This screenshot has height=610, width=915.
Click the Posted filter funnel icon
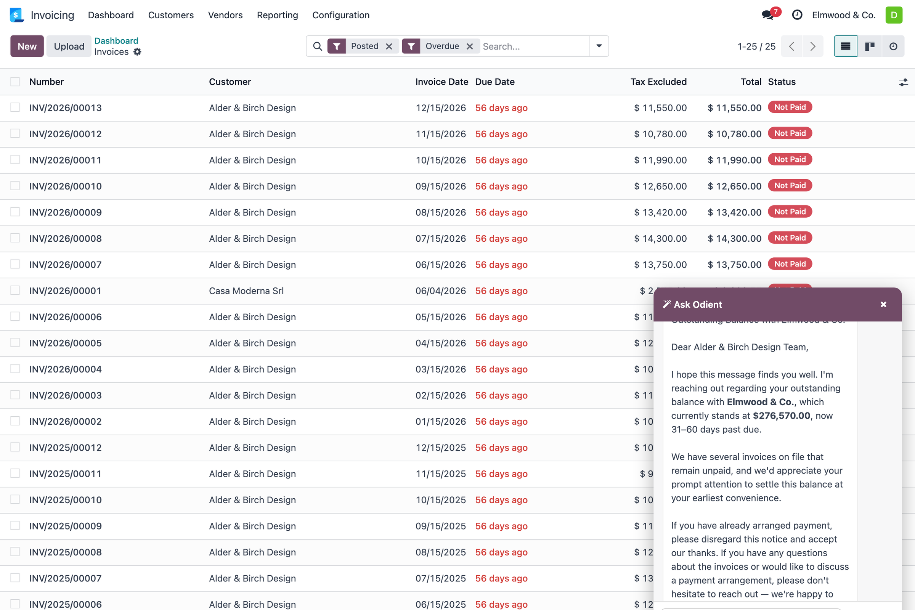[x=337, y=46]
